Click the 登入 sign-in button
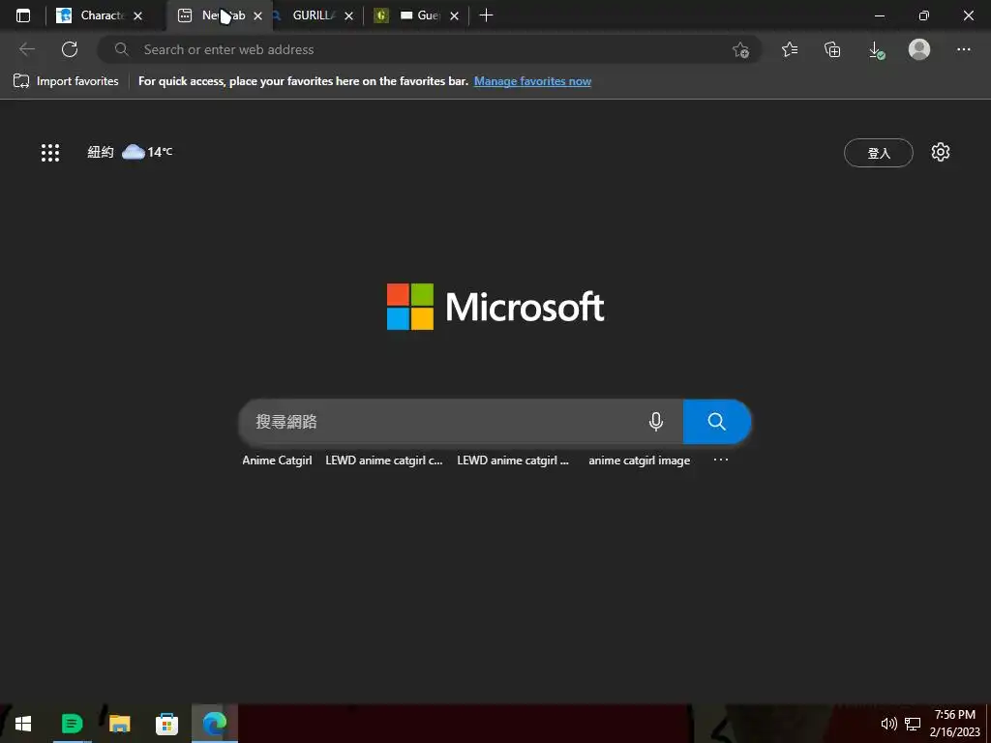 879,153
